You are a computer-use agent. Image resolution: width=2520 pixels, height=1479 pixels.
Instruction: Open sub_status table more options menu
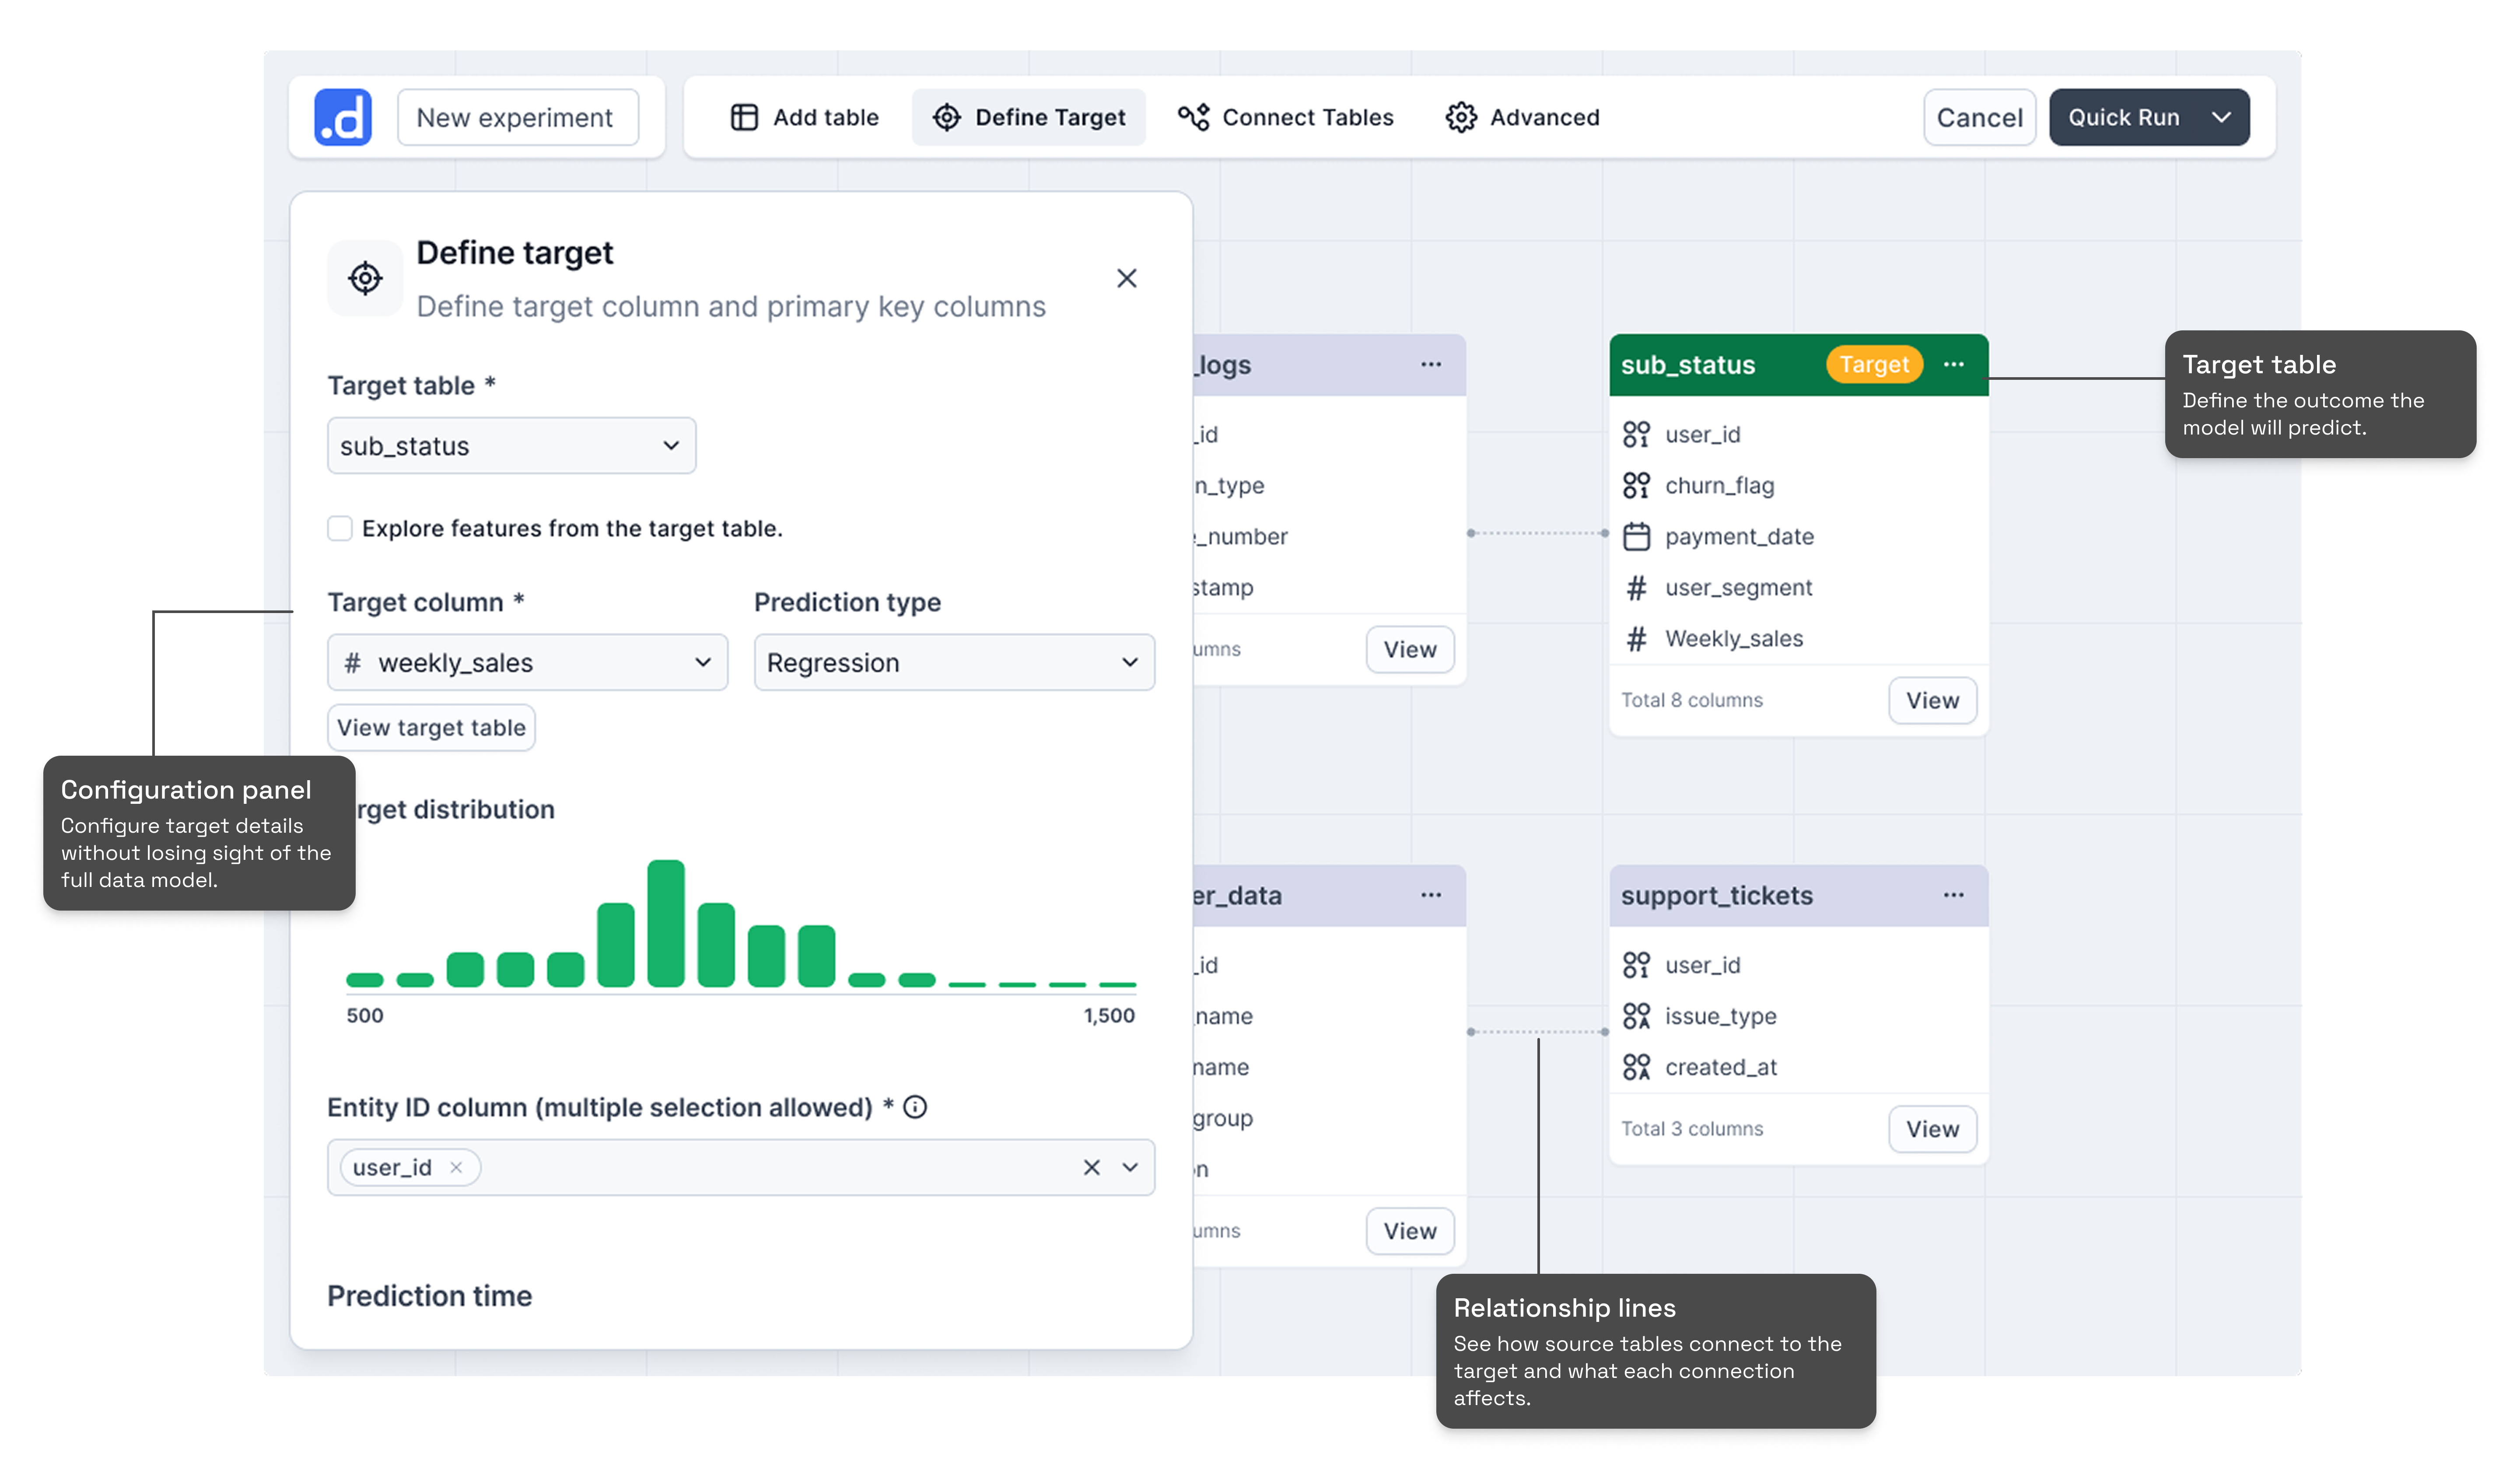point(1953,364)
